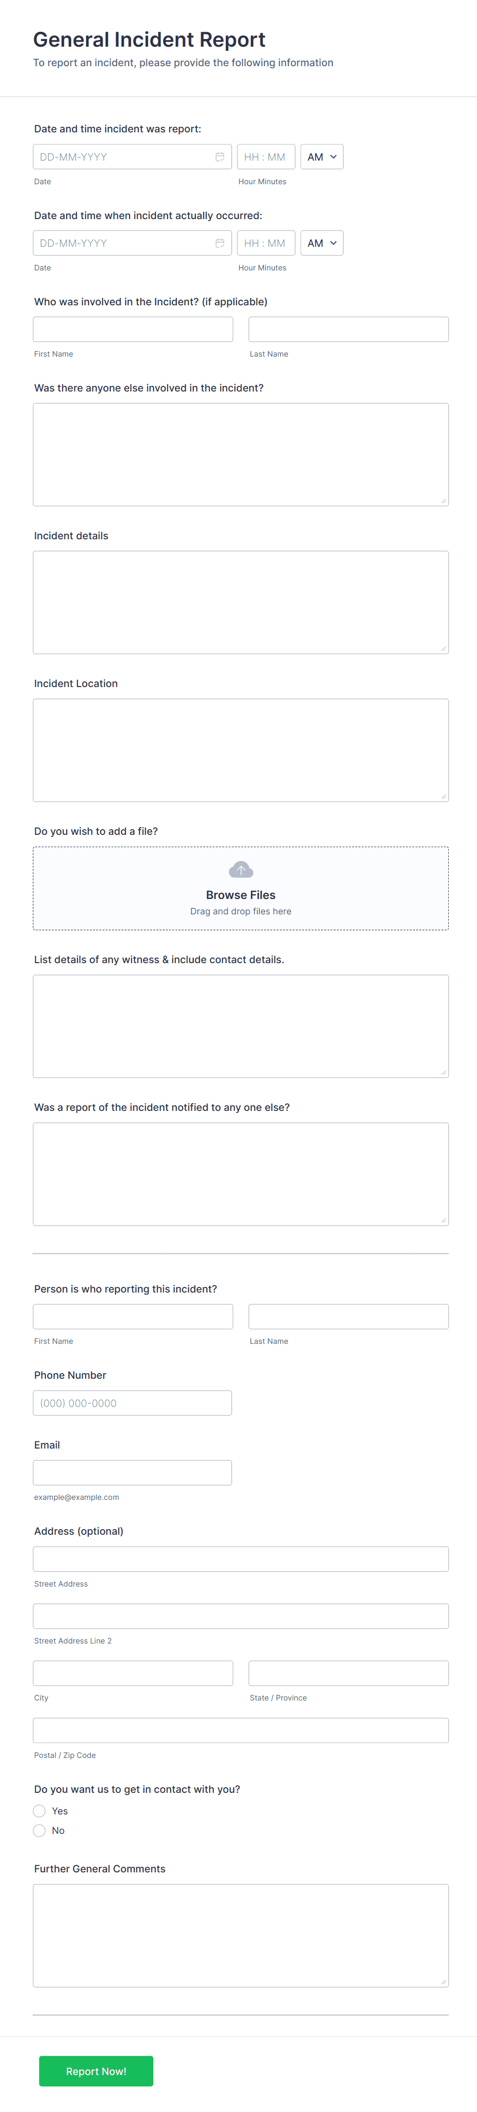Select Yes for getting contacted
The width and height of the screenshot is (477, 2112).
[x=38, y=1810]
